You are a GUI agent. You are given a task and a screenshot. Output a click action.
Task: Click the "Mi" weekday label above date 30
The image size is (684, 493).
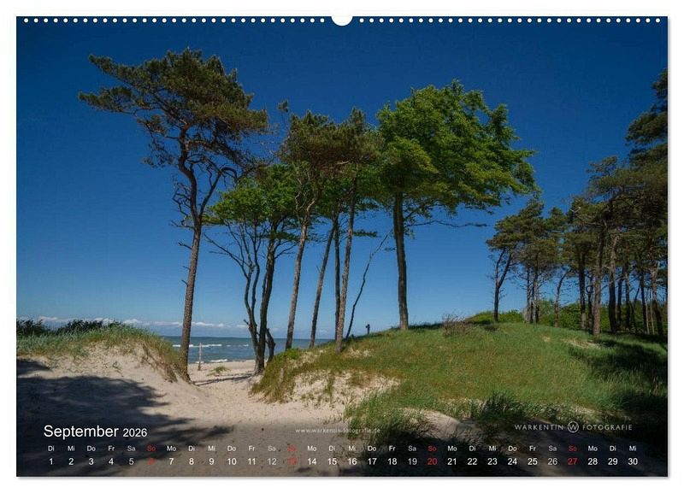pyautogui.click(x=633, y=448)
